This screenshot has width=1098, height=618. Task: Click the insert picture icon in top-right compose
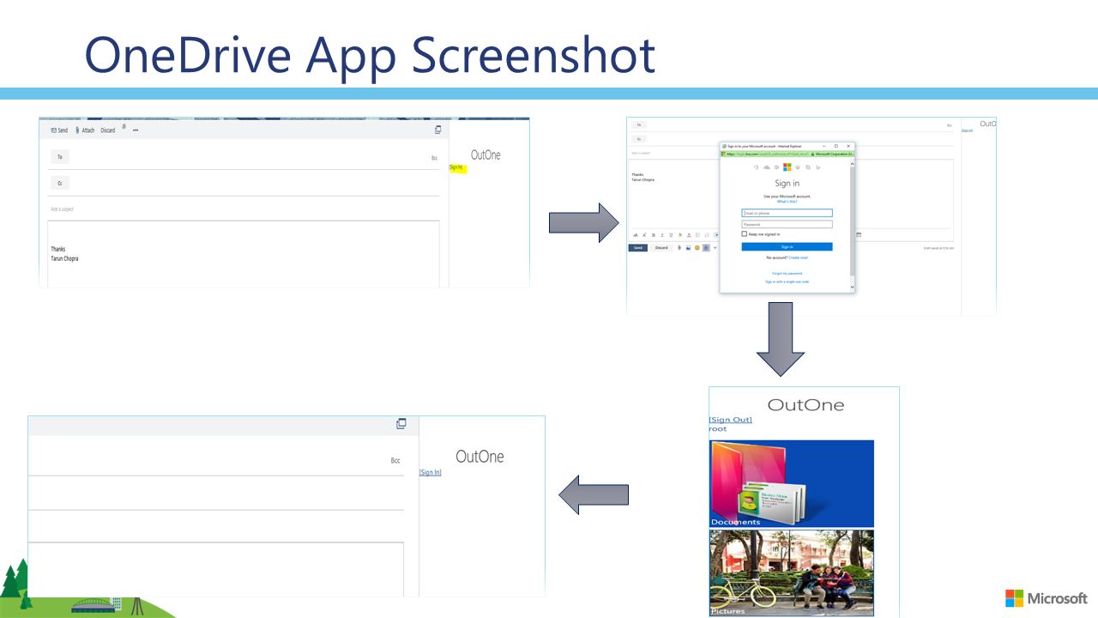click(688, 248)
